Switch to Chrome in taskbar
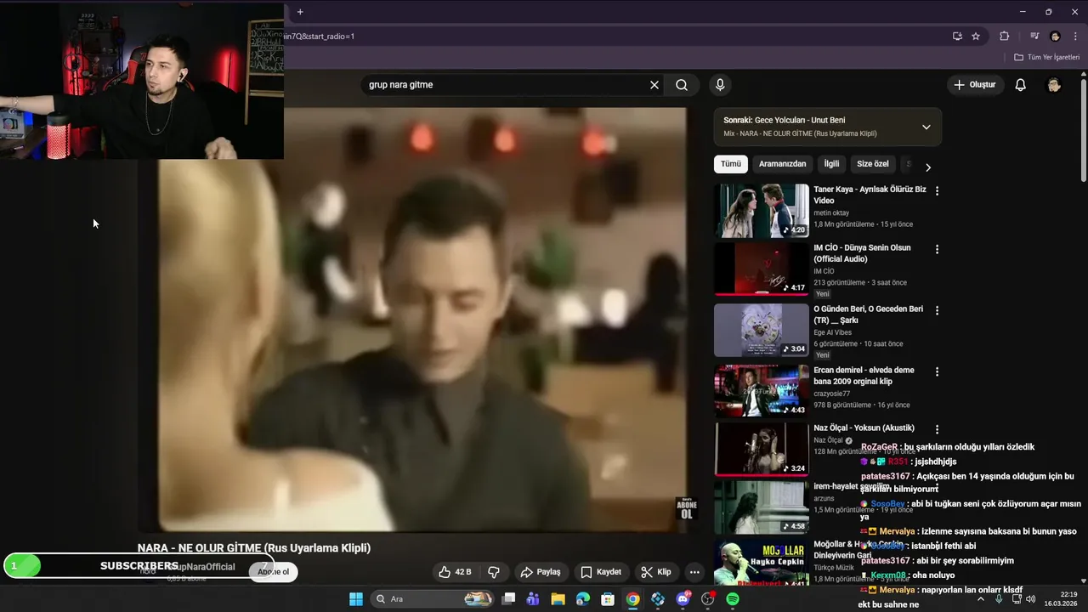This screenshot has width=1088, height=612. point(633,599)
